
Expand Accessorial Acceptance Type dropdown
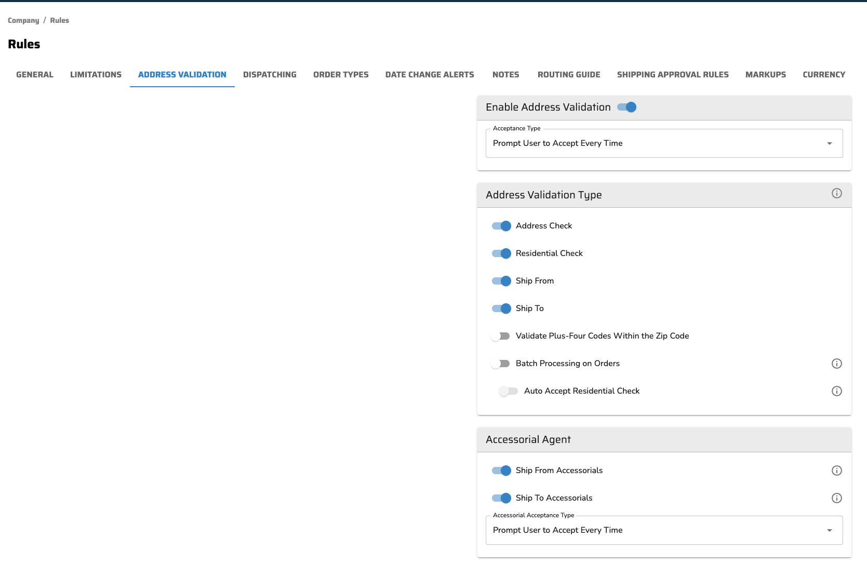pos(664,530)
